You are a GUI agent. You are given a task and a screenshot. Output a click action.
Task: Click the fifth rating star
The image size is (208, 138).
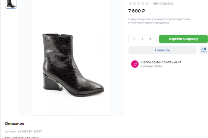click(147, 3)
